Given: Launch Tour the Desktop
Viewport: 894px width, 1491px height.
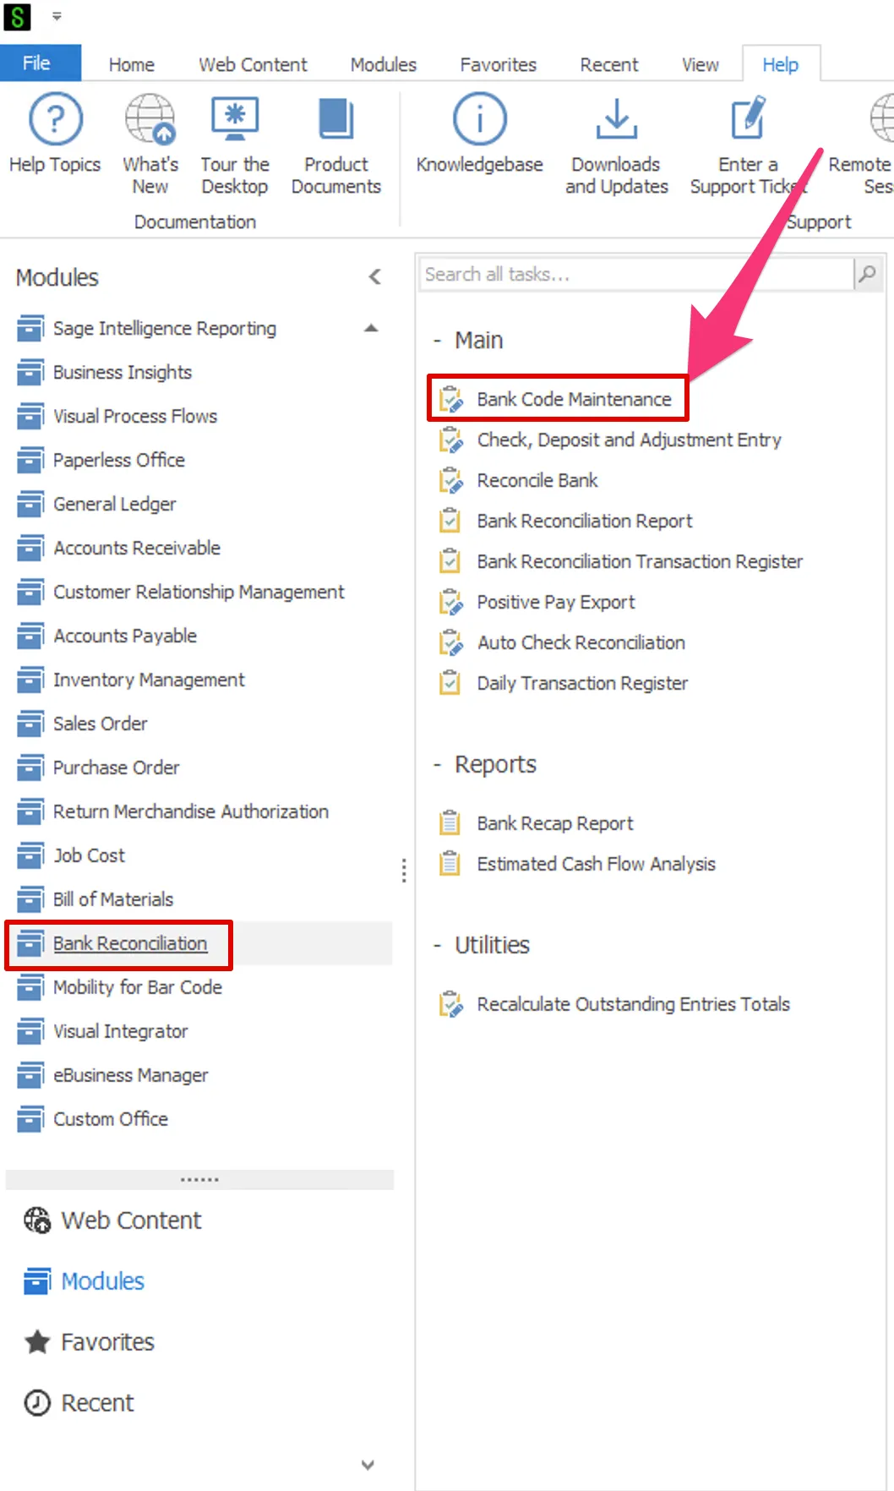Looking at the screenshot, I should click(x=235, y=119).
